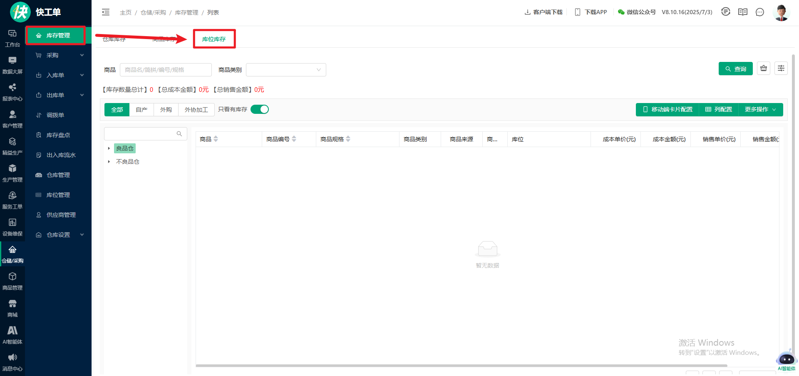Click the AI智能体 robot assistant icon
This screenshot has width=799, height=376.
[786, 359]
